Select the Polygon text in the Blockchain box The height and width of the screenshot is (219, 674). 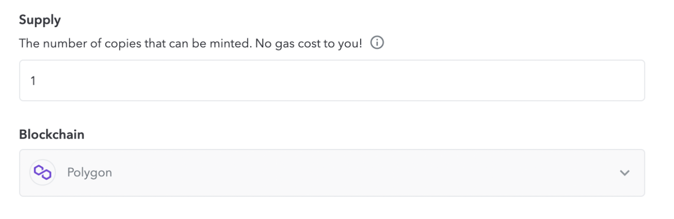(x=89, y=173)
